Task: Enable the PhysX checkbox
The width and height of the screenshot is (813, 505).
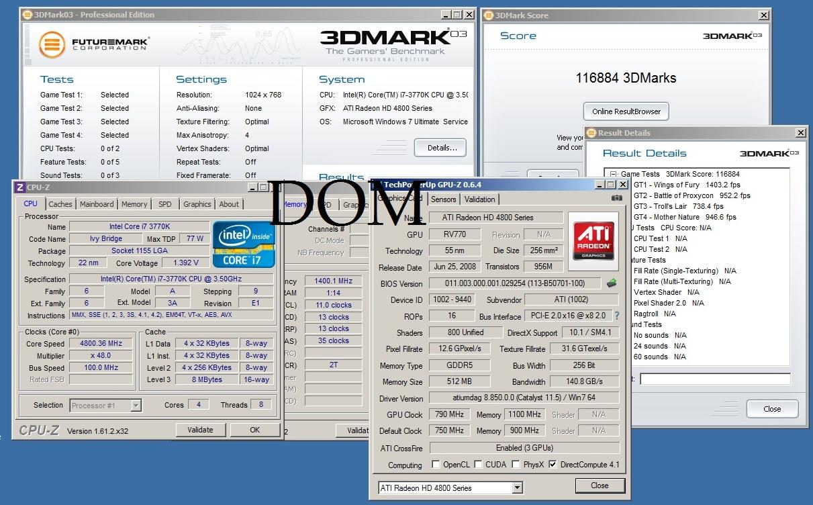Action: click(516, 464)
